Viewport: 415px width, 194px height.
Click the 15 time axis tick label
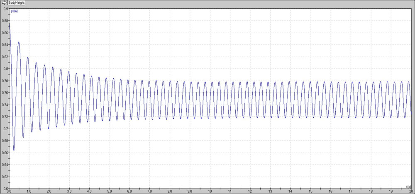(x=310, y=191)
